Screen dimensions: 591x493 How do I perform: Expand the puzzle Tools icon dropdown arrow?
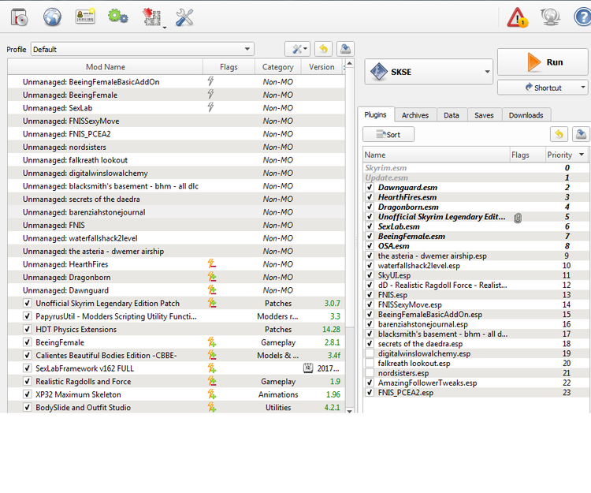click(165, 28)
